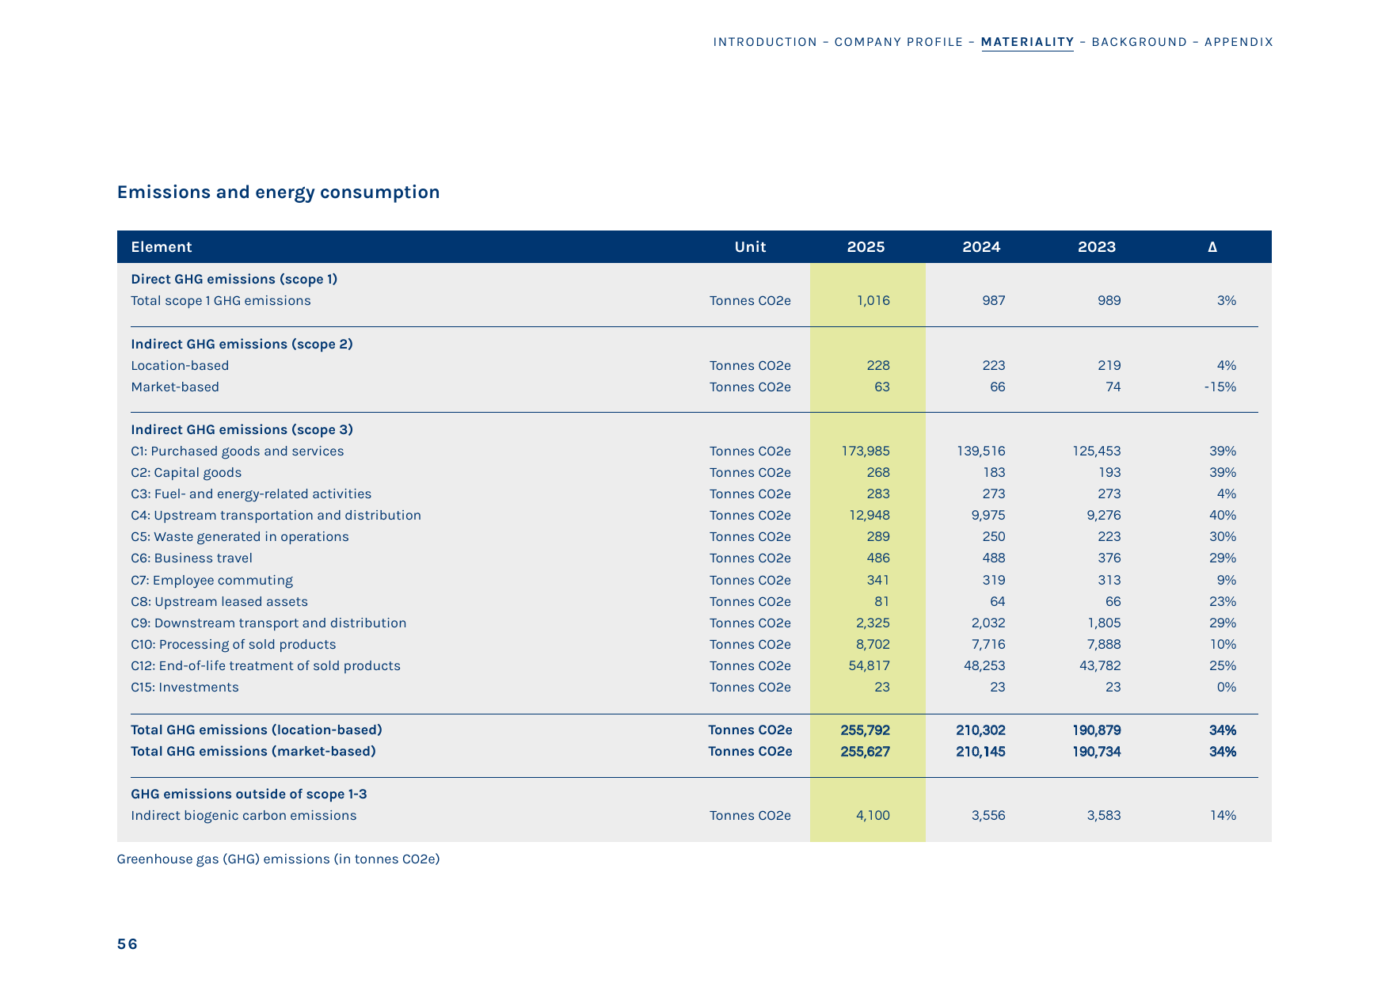Click 'C10: Processing of sold products' label

click(x=233, y=645)
